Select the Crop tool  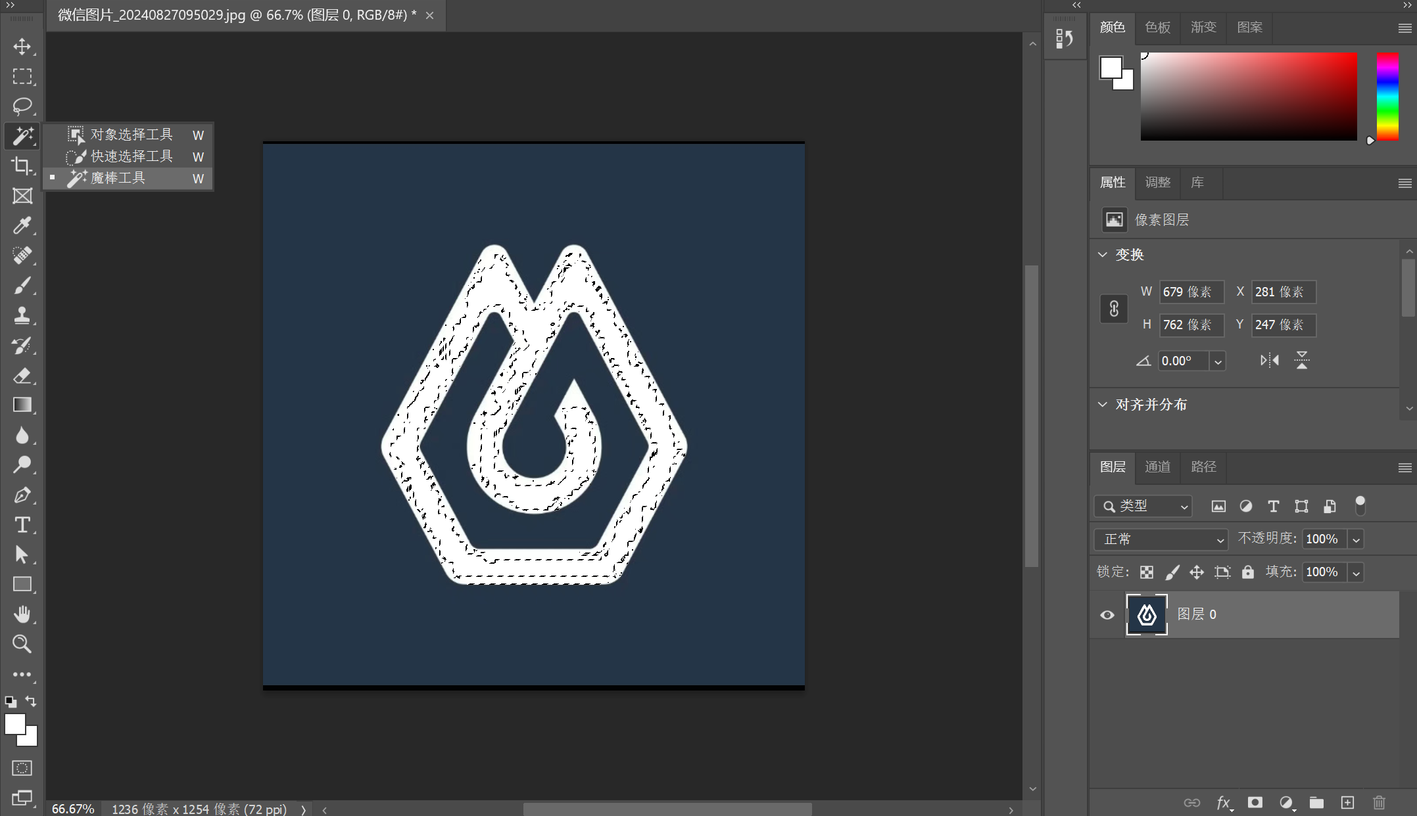point(22,166)
